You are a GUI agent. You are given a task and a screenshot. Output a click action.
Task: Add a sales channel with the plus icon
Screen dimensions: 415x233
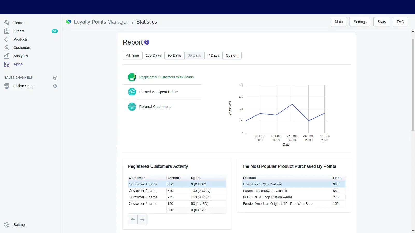coord(55,78)
